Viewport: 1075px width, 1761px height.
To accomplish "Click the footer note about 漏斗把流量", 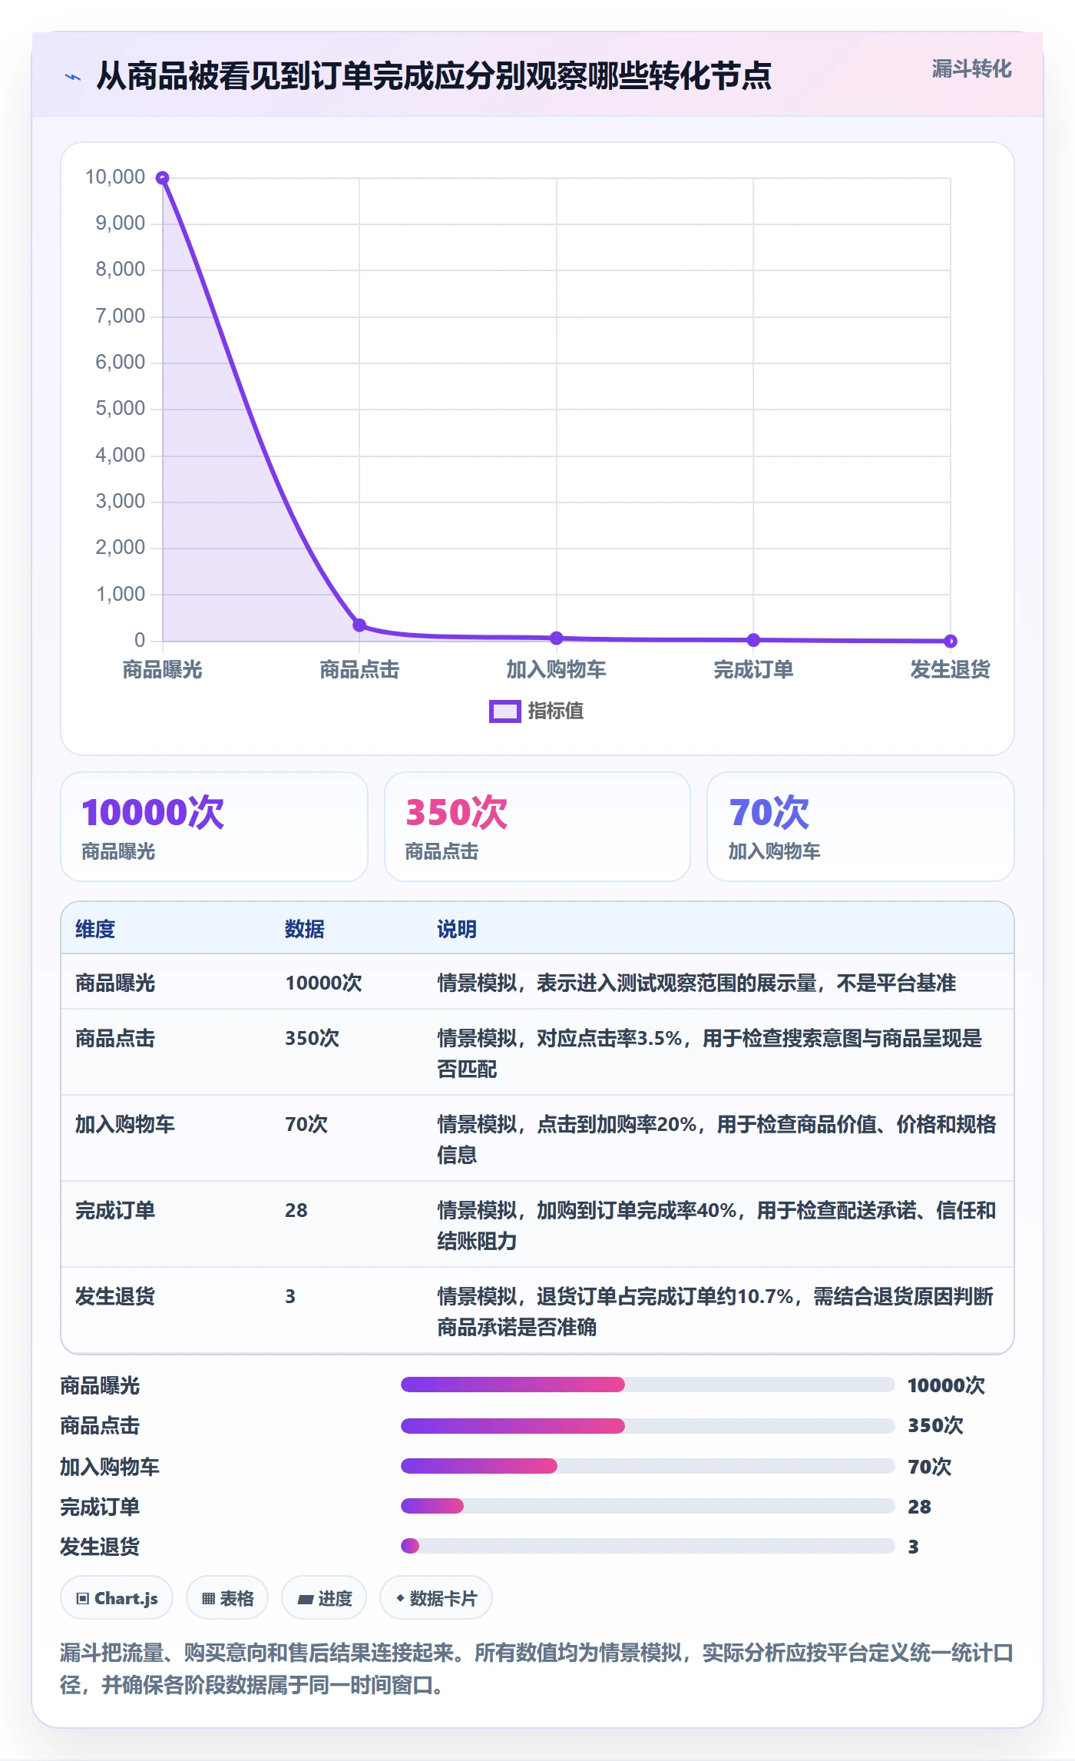I will (537, 1669).
